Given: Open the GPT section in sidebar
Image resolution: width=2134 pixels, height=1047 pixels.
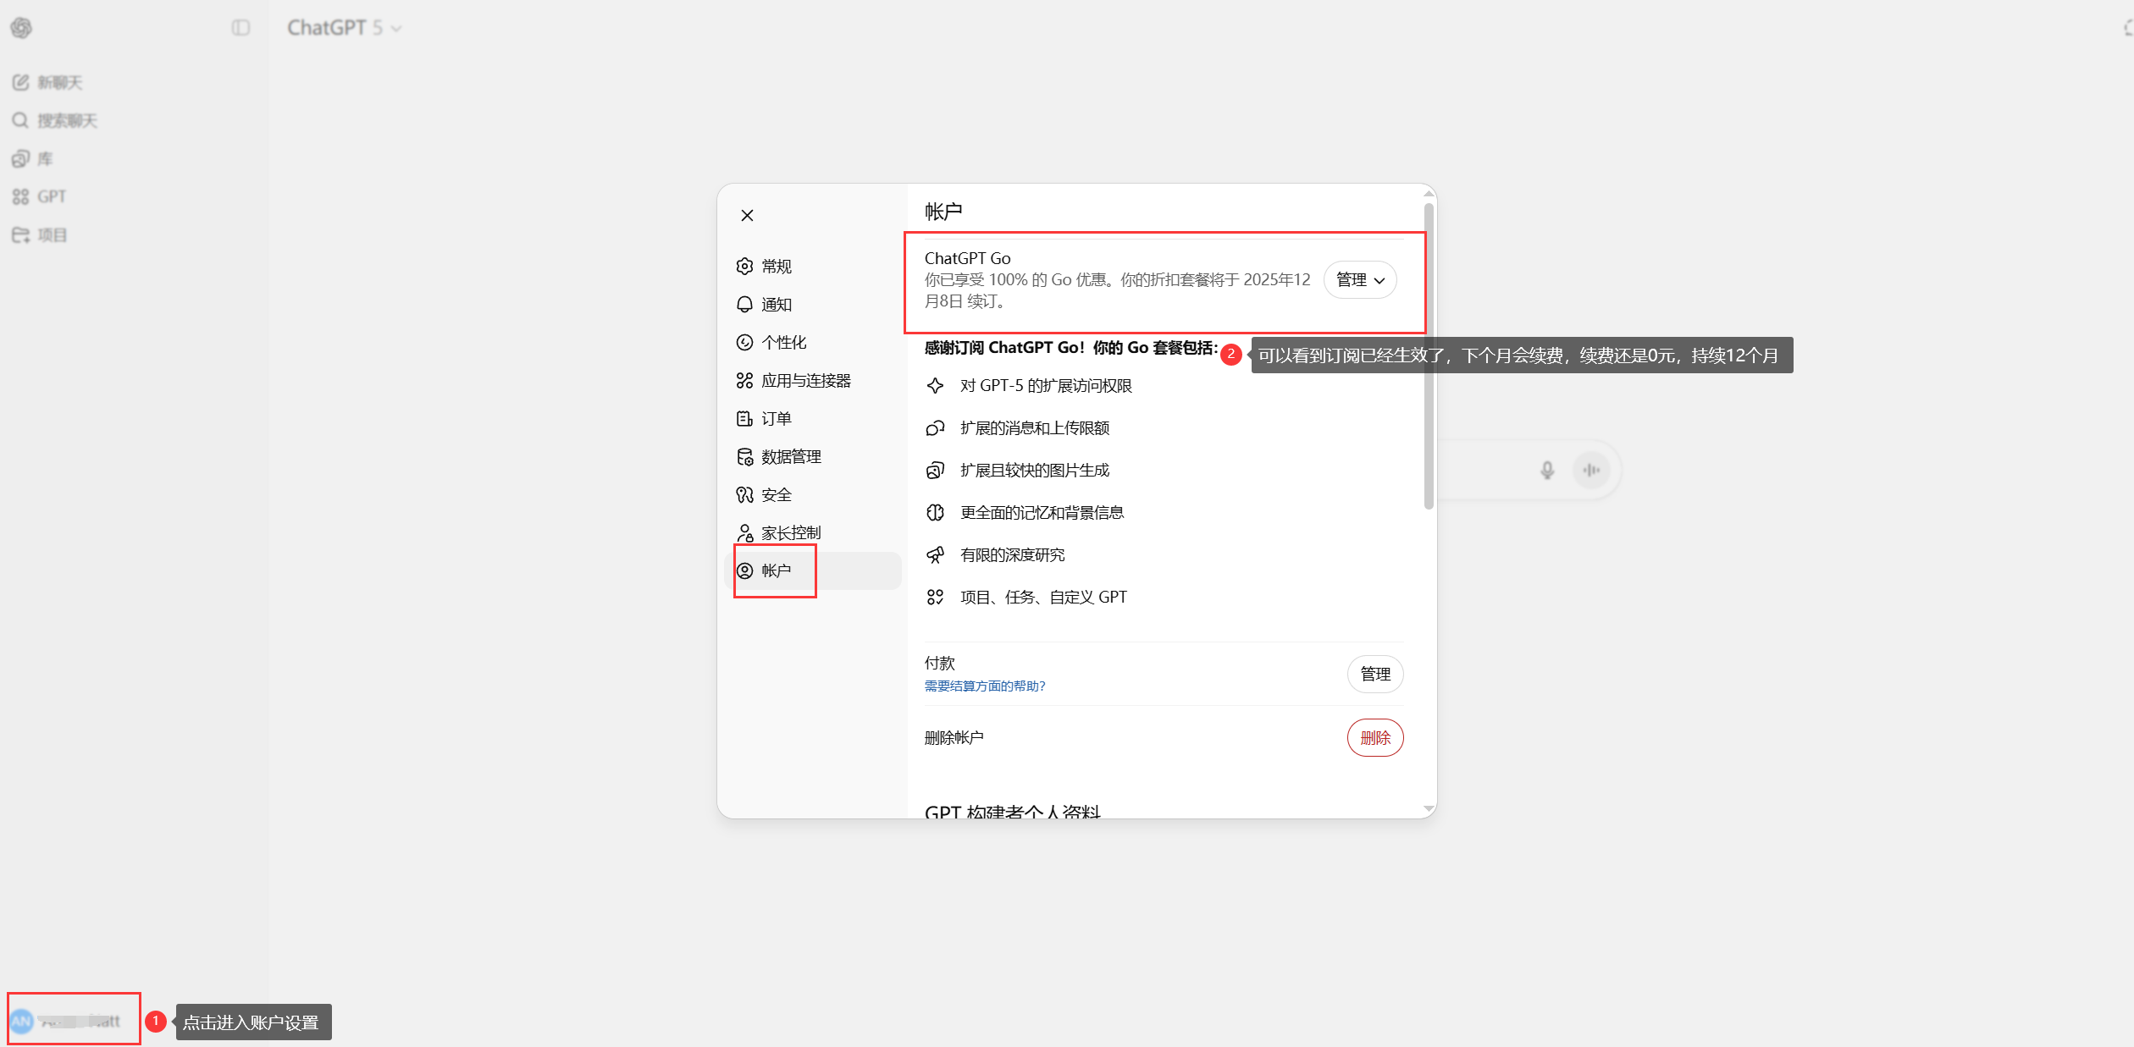Looking at the screenshot, I should pyautogui.click(x=40, y=196).
